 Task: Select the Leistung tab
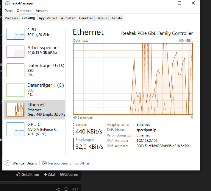click(x=28, y=18)
